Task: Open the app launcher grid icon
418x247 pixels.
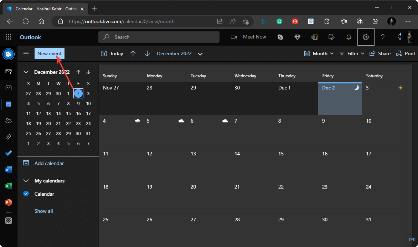Action: click(x=9, y=37)
